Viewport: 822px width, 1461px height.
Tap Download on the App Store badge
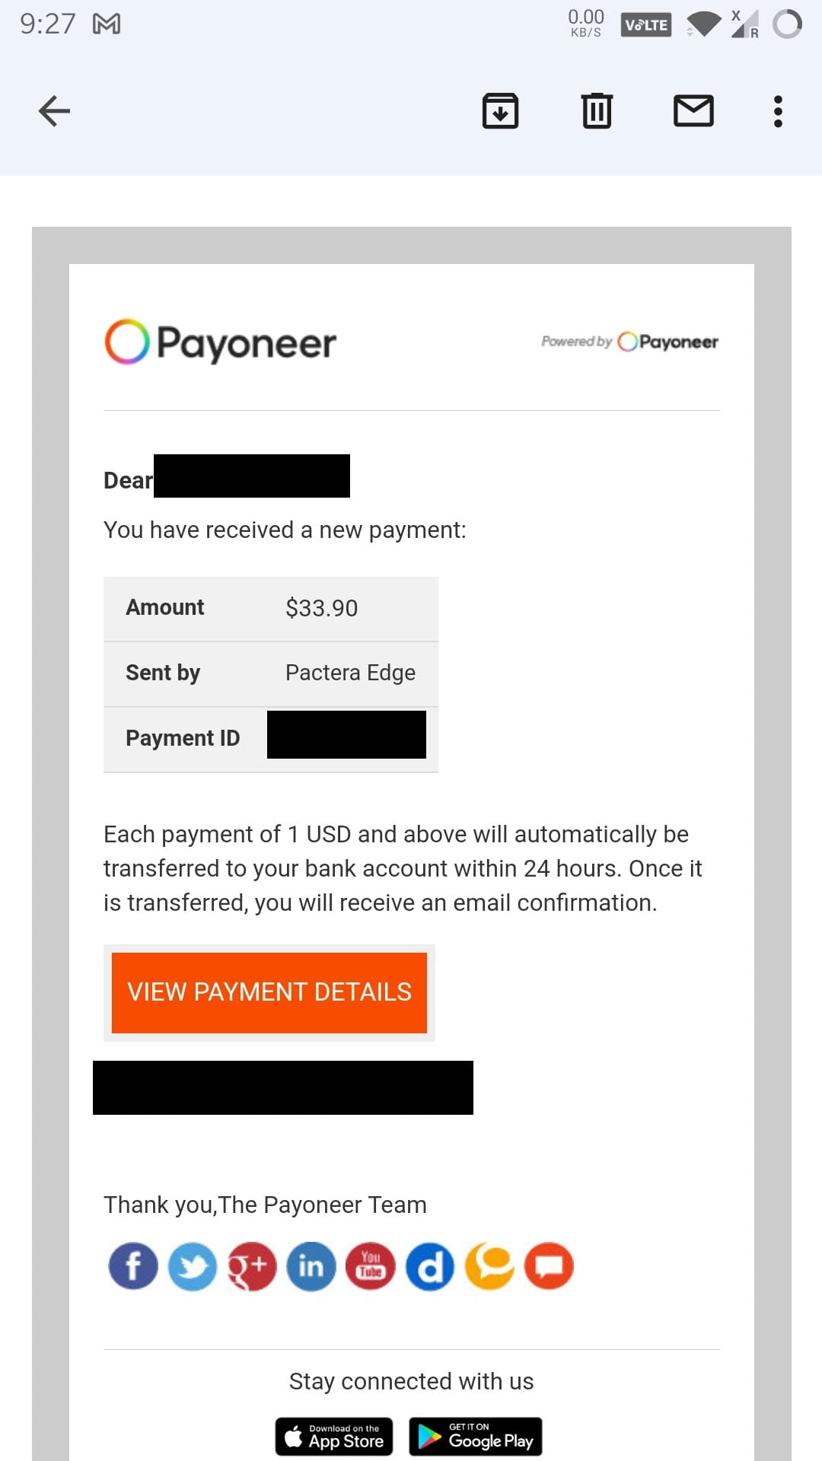click(x=334, y=1437)
